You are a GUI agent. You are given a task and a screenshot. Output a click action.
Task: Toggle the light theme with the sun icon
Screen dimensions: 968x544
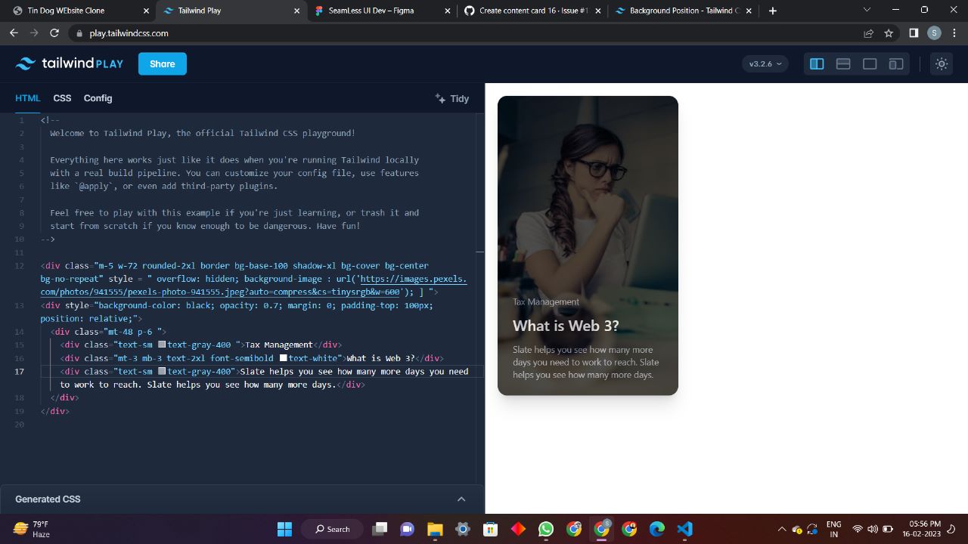click(x=941, y=63)
